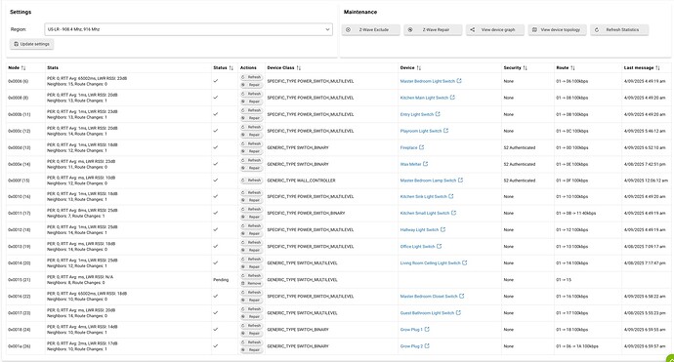Repair node 0x001a (26)
This screenshot has height=362, width=674.
(251, 350)
